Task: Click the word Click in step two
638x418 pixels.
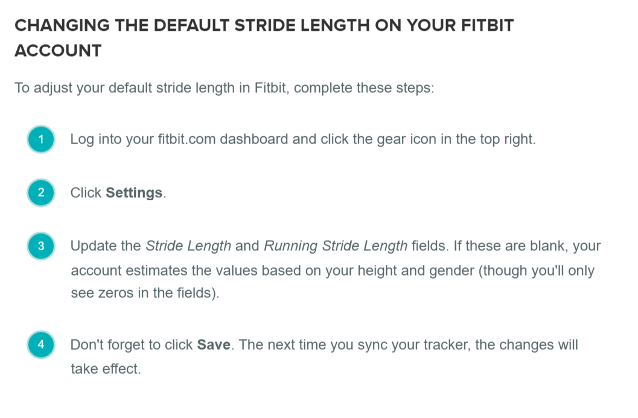Action: point(86,193)
